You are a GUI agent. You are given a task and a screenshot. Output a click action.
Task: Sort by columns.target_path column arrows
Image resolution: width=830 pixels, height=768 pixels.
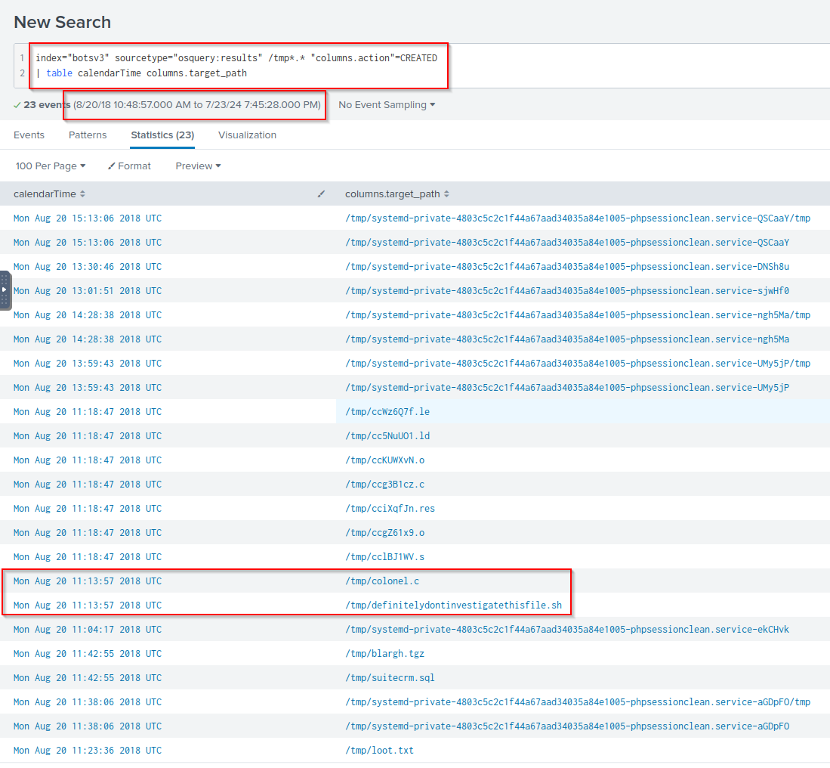(446, 194)
